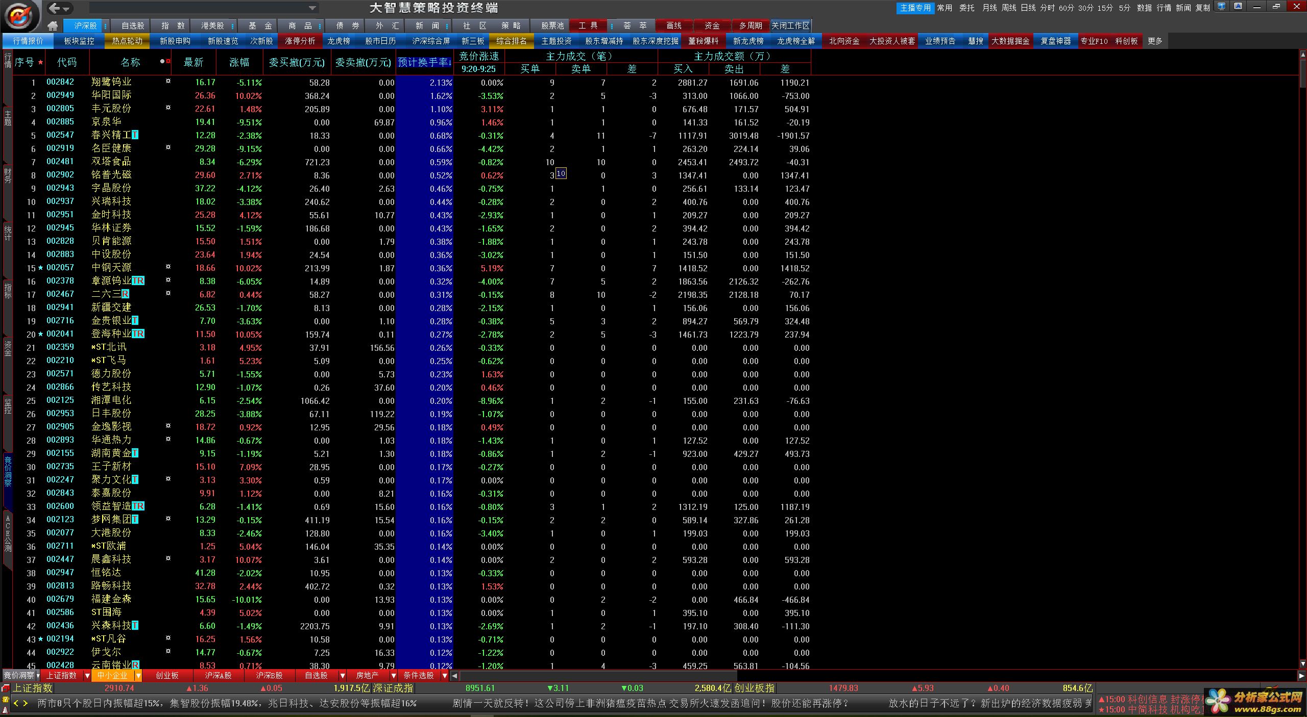Expand the 自选股 bottom tab dropdown arrow
1307x717 pixels.
click(343, 676)
